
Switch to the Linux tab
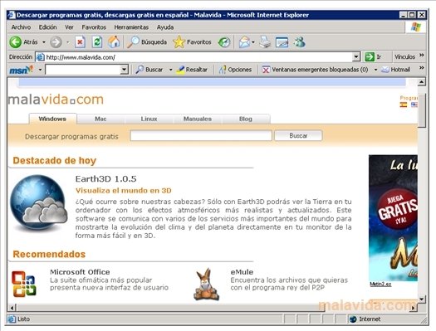(x=149, y=119)
